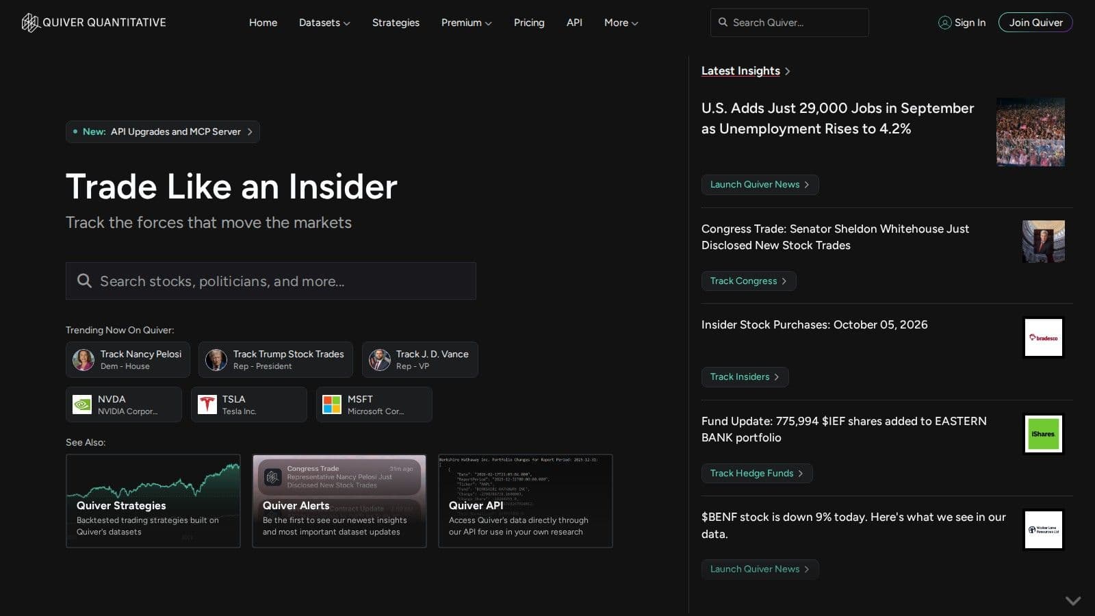
Task: Click the top Search Quiver field
Action: [x=790, y=23]
